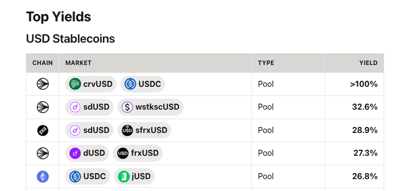Sort by YIELD column header

click(368, 63)
